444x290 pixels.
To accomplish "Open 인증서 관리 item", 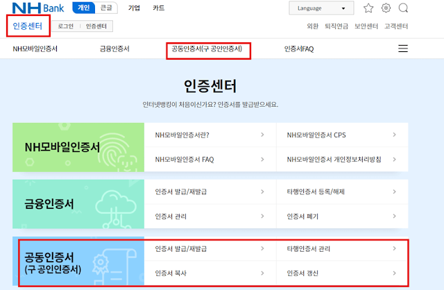I will (x=210, y=216).
